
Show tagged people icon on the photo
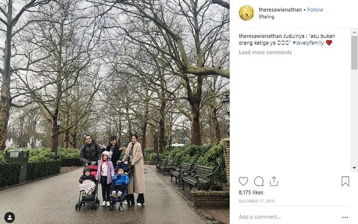10,217
